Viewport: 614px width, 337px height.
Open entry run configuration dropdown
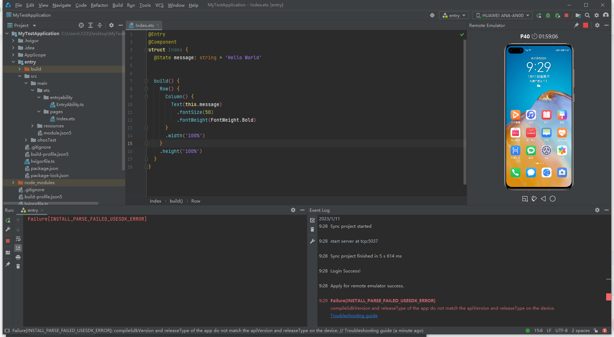tap(454, 15)
